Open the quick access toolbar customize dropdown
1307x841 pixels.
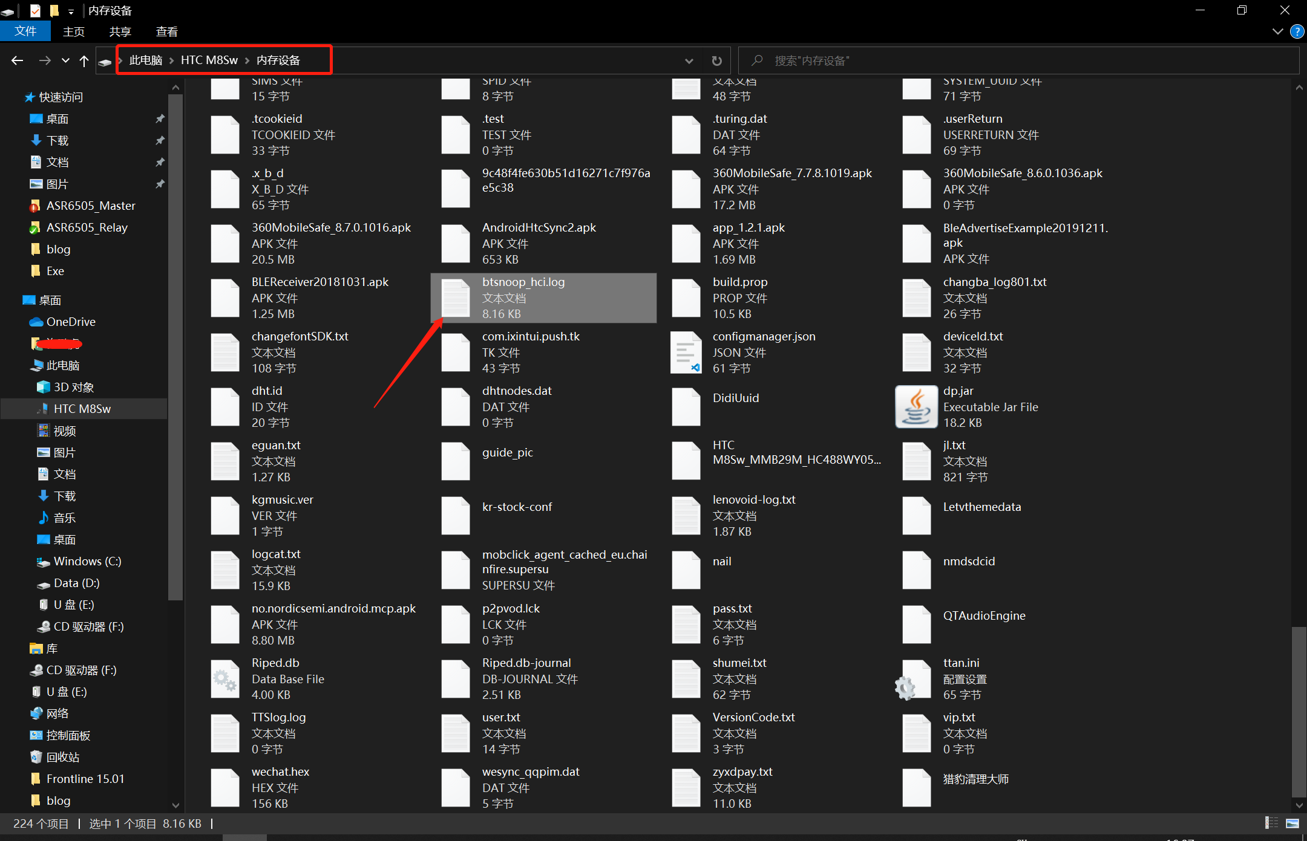[x=71, y=10]
